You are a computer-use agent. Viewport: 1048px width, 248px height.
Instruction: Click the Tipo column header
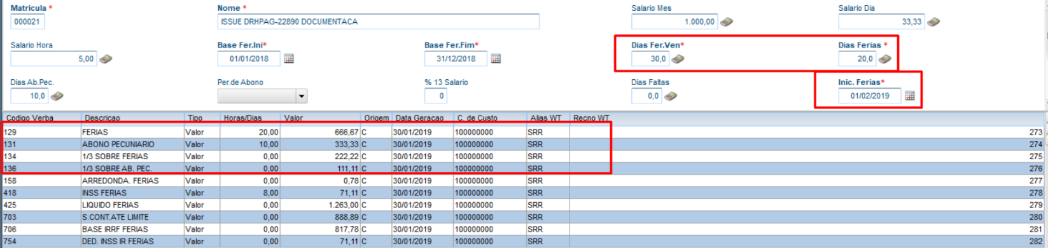[x=202, y=118]
